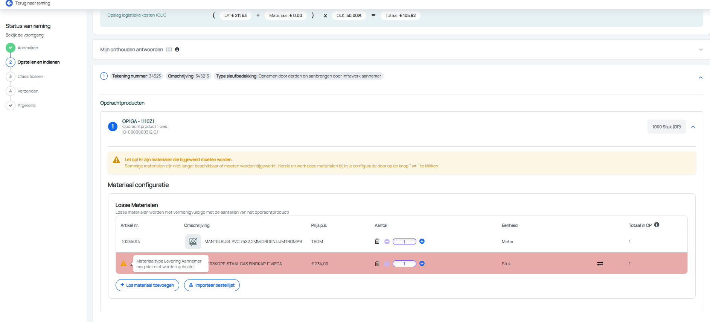Collapse the Tekening nummer 34523 section
710x322 pixels.
coord(701,77)
